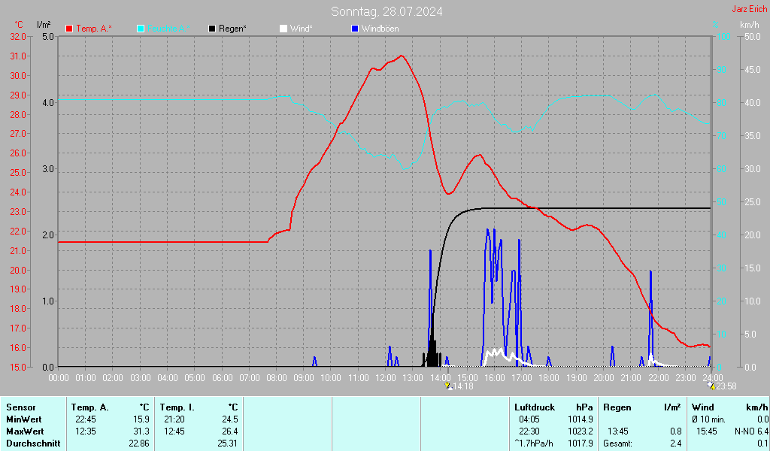Click the 32.0 temperature axis value

(x=18, y=37)
